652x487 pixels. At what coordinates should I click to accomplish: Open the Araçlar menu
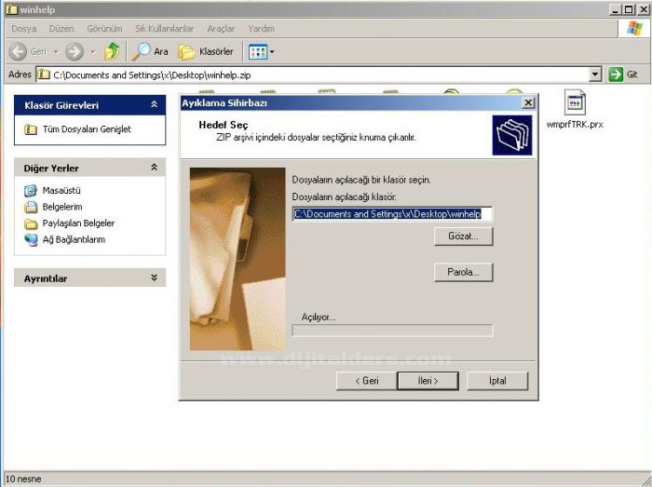click(x=221, y=29)
